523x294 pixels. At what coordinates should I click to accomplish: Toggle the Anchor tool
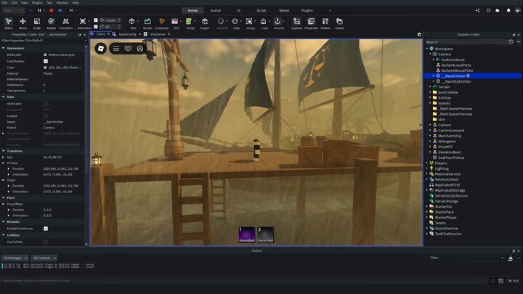pos(278,23)
